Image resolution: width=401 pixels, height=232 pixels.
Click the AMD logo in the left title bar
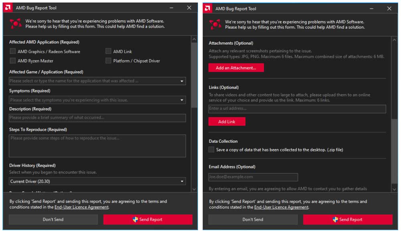click(7, 8)
